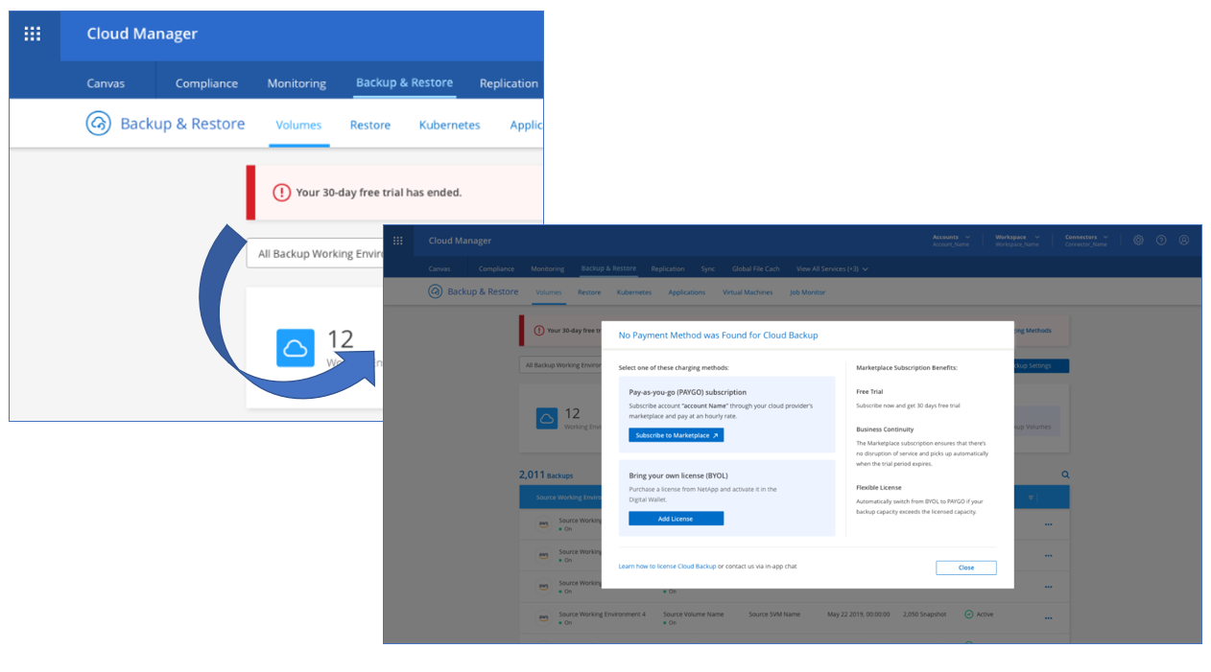Click the search magnifier above backups table

tap(1065, 475)
